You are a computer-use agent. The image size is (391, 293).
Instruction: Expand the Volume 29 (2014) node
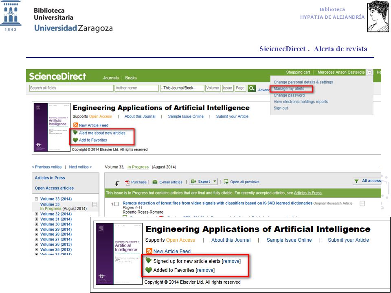(x=36, y=229)
